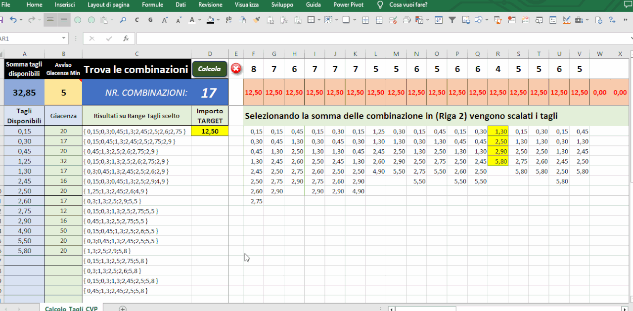This screenshot has height=311, width=633.
Task: Click the Decrease Font Size icon
Action: [179, 20]
